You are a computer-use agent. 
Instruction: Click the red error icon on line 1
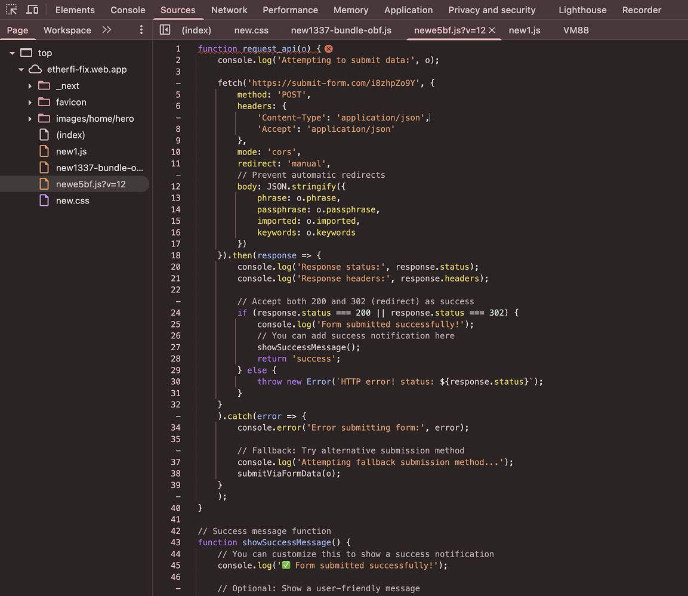tap(328, 48)
